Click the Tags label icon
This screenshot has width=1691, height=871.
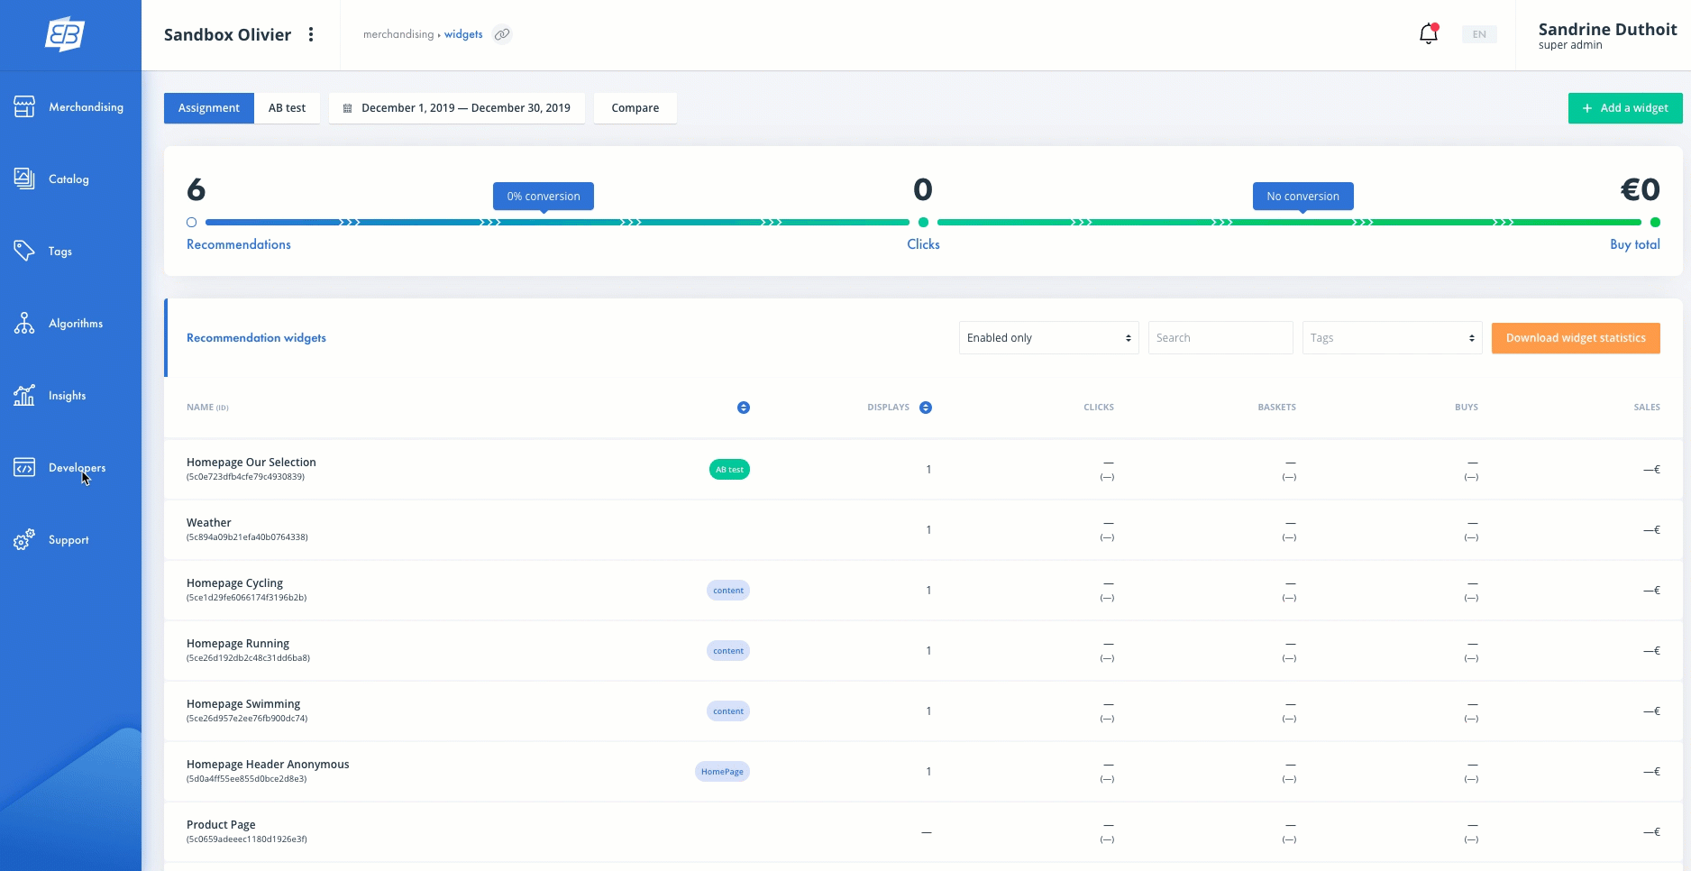click(x=24, y=251)
